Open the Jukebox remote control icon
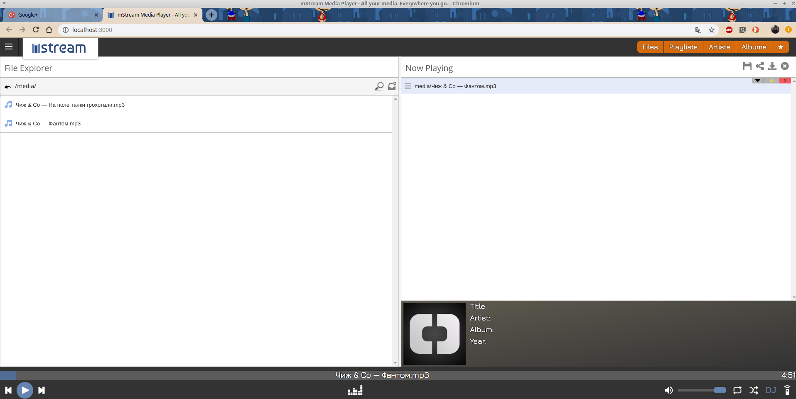Screen dimensions: 796x399 point(787,390)
